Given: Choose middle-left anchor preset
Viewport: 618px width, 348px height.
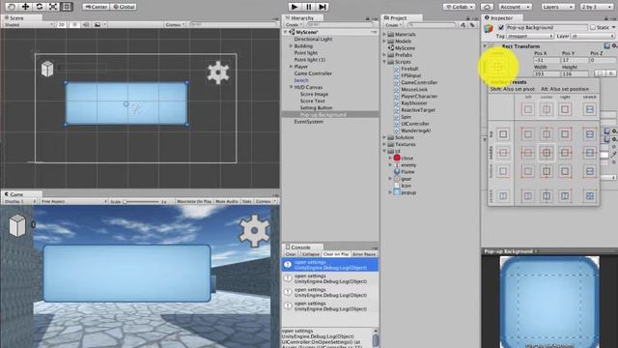Looking at the screenshot, I should [x=528, y=153].
